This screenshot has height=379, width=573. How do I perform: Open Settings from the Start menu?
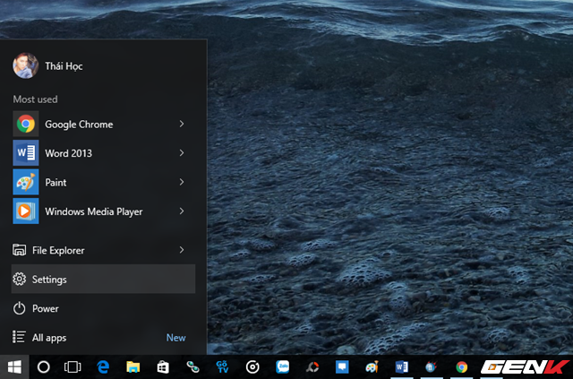tap(50, 280)
